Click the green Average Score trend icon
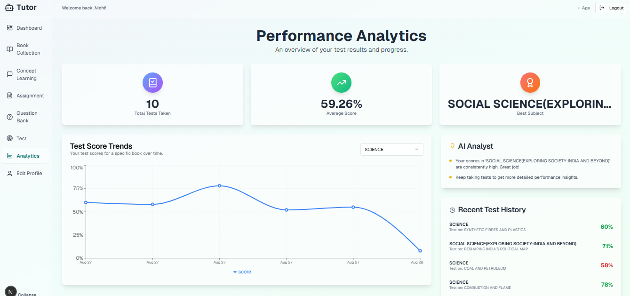 tap(341, 82)
